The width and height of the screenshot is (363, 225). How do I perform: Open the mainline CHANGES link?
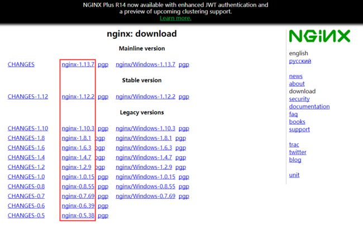tap(21, 64)
